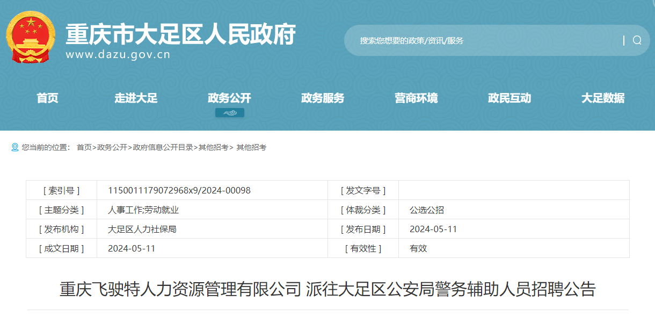Click the 发文字号 label cell
The width and height of the screenshot is (655, 330).
point(363,190)
